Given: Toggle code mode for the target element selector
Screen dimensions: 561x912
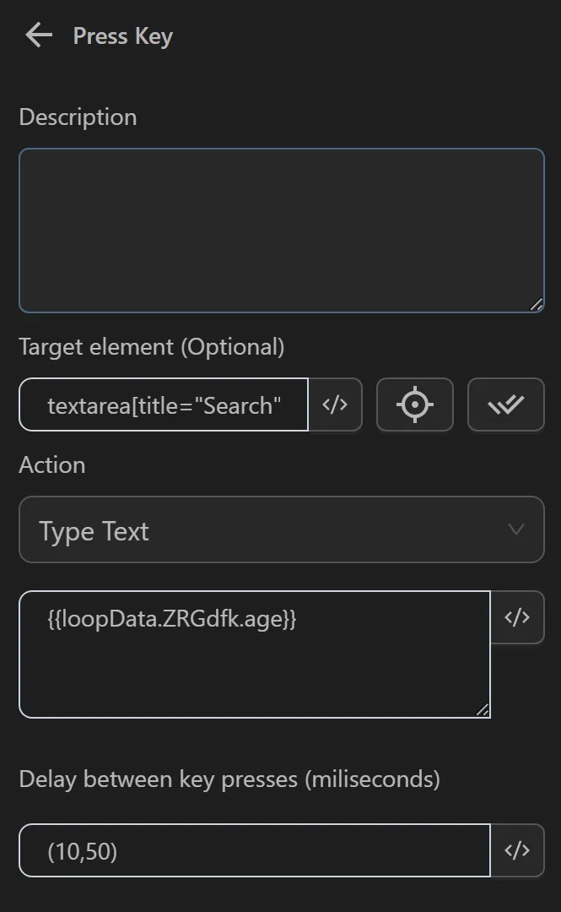Looking at the screenshot, I should coord(335,404).
